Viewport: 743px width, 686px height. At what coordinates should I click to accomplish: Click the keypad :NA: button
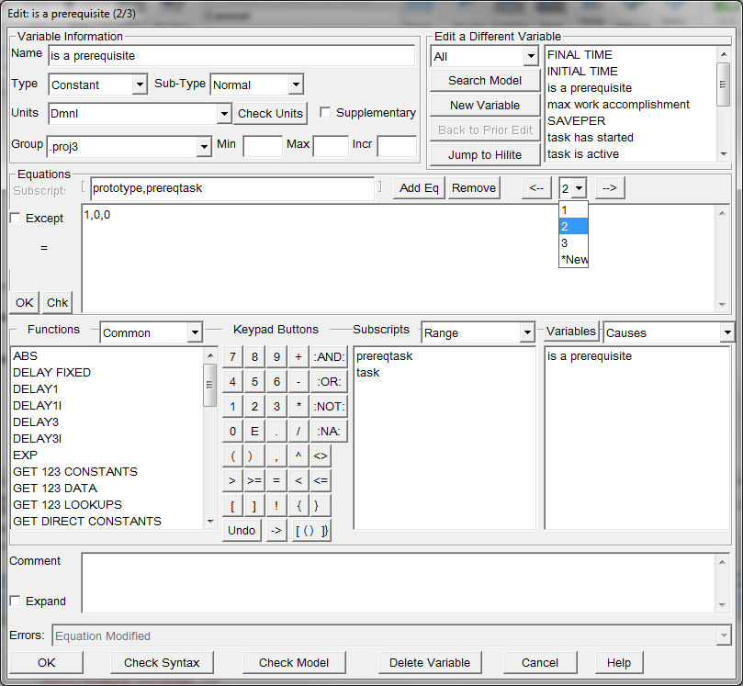click(x=329, y=431)
